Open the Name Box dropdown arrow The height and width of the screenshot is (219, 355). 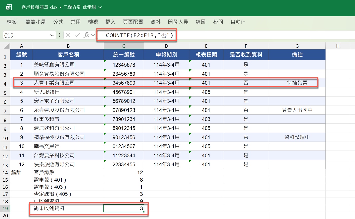(52, 35)
